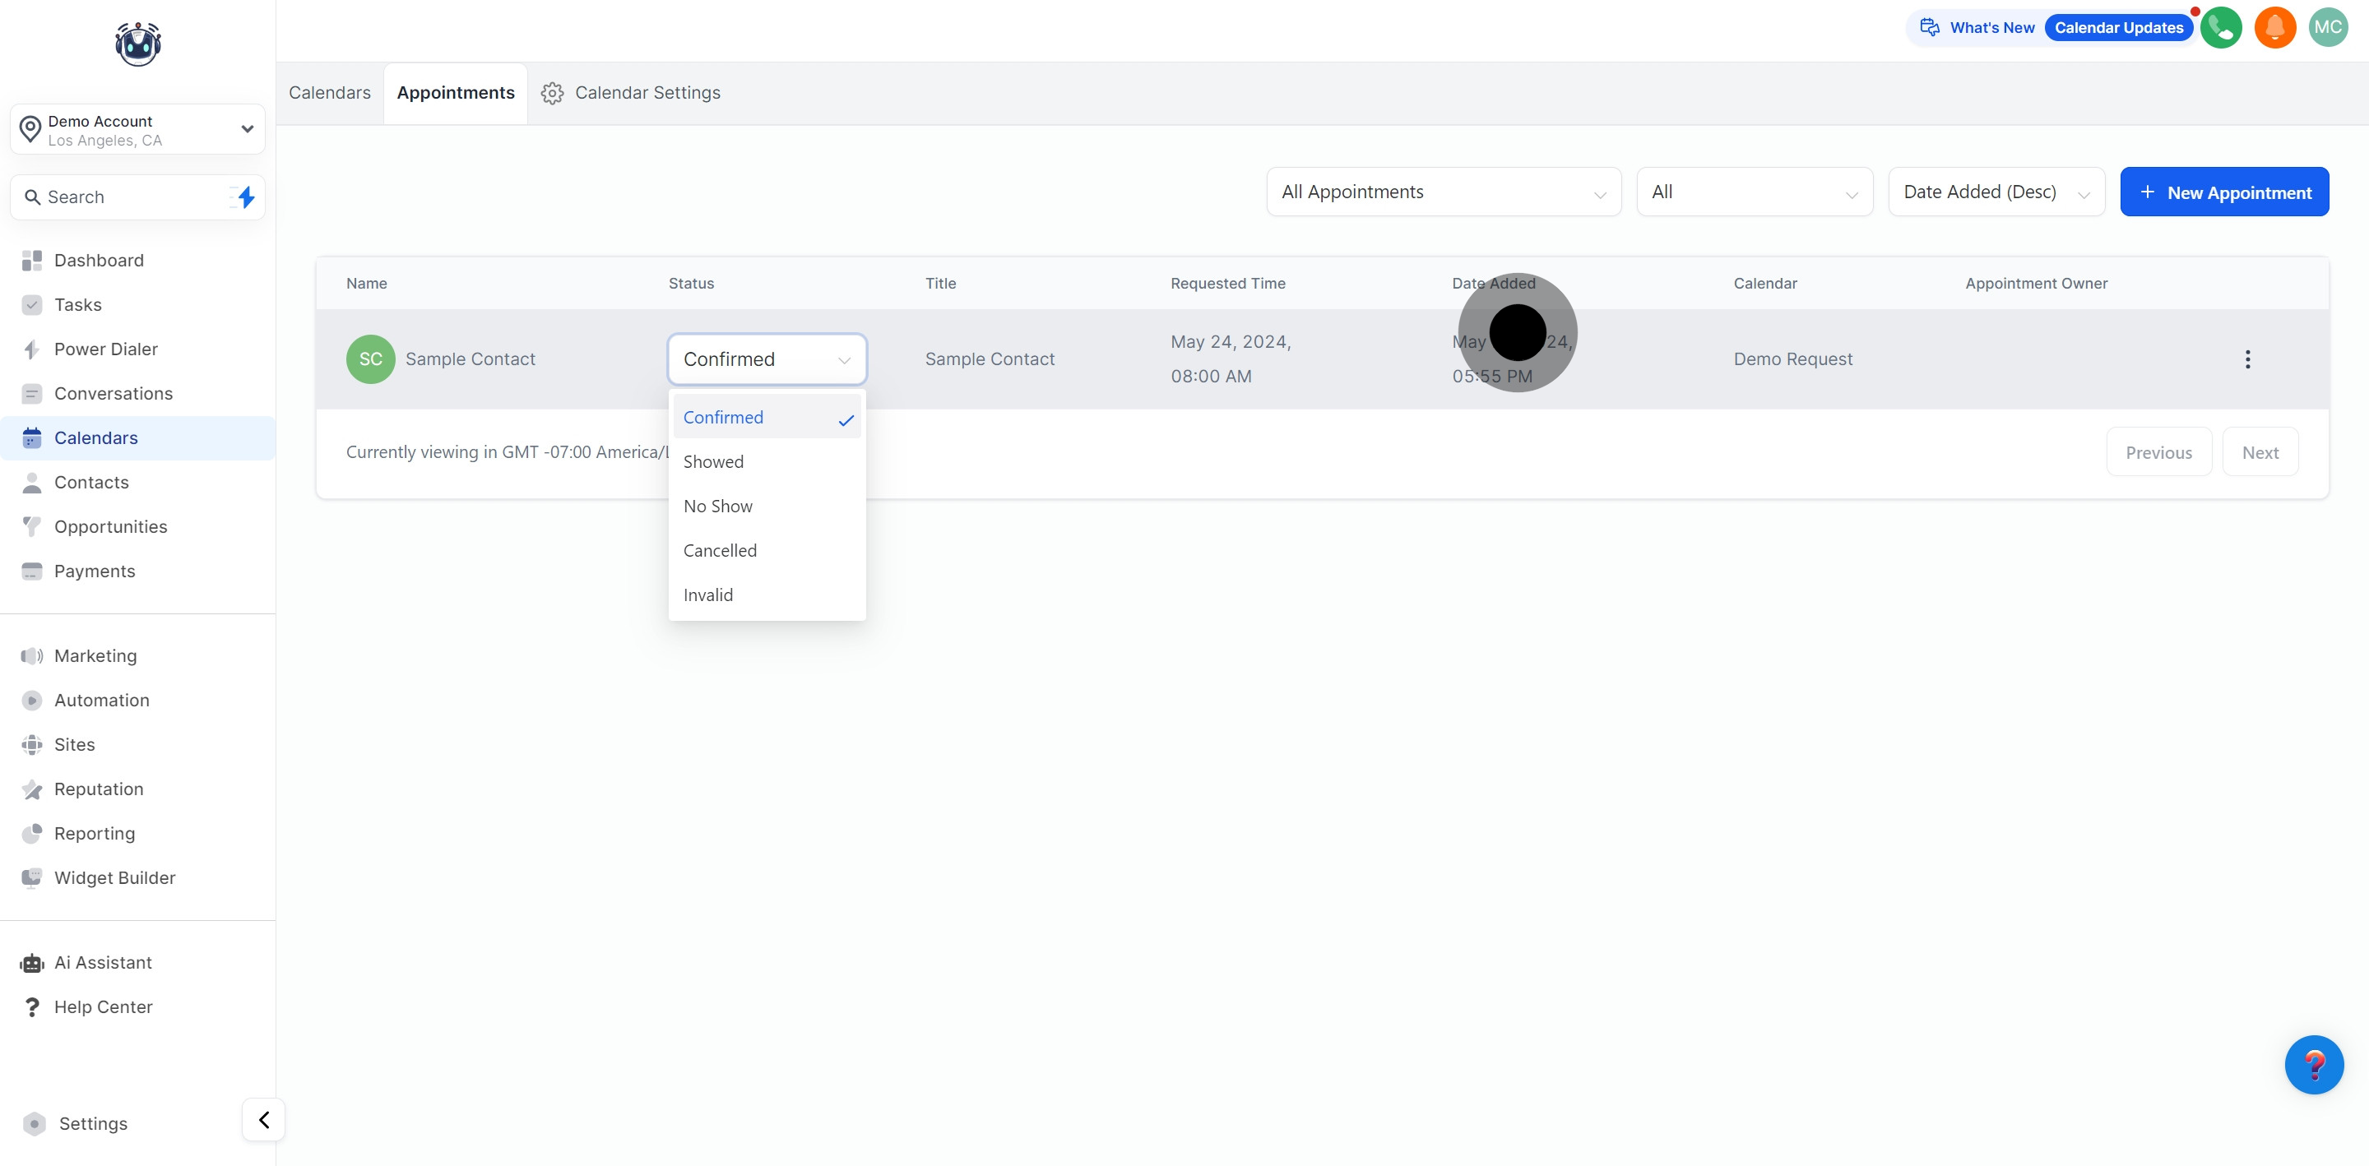Click the New Appointment button

[x=2223, y=192]
